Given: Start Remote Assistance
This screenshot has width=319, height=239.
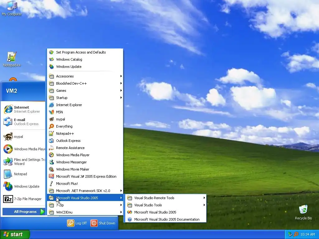Looking at the screenshot, I should point(85,148).
